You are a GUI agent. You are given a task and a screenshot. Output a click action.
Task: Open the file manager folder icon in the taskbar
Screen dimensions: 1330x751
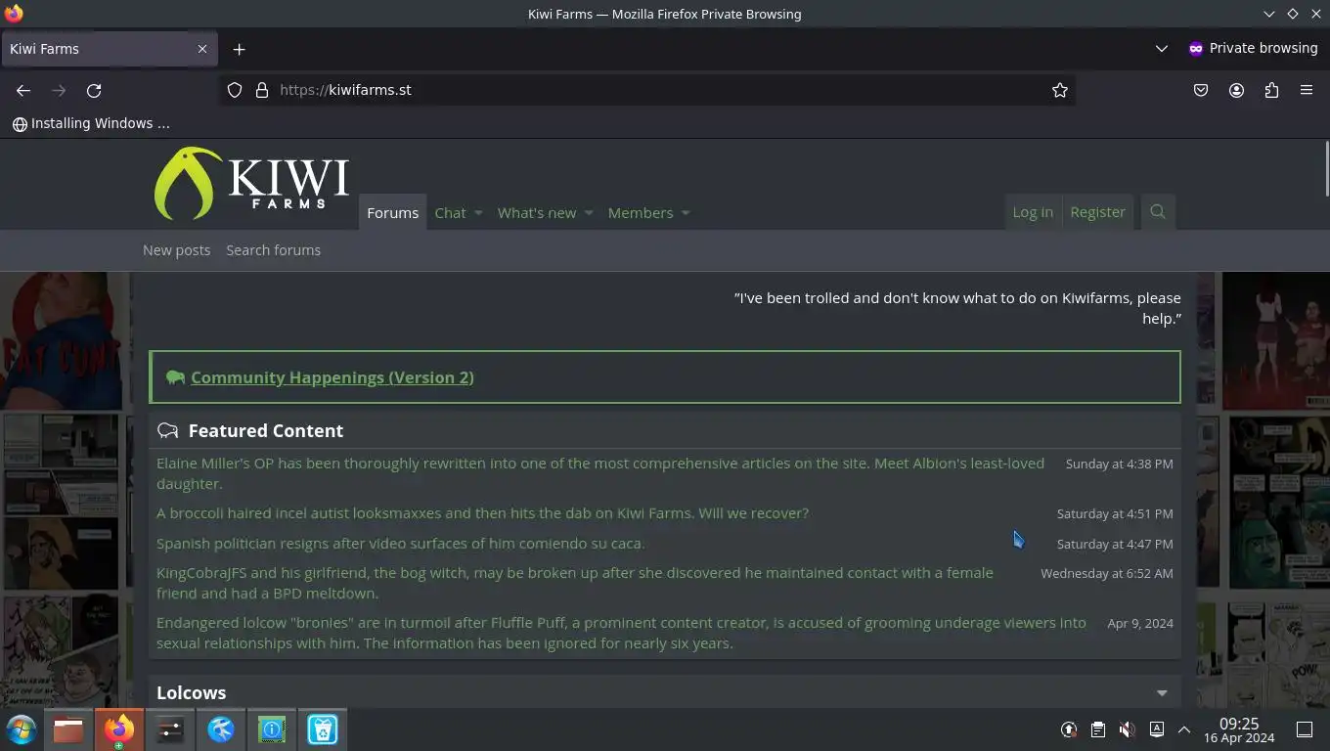pyautogui.click(x=68, y=729)
